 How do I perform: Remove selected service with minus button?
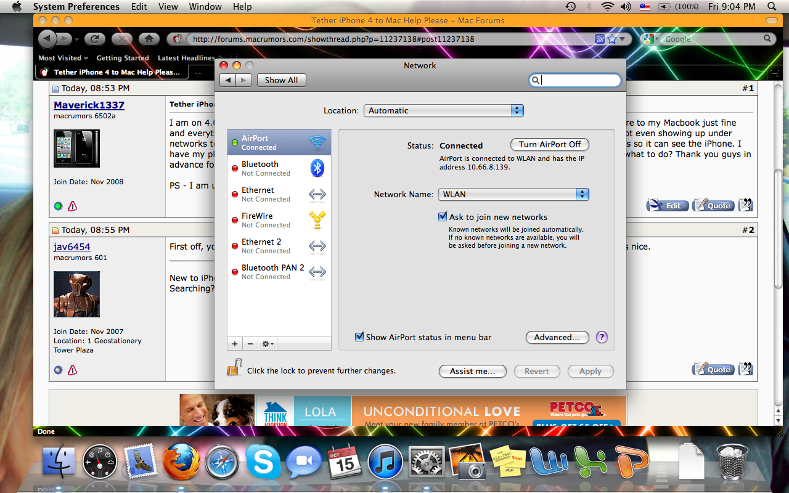click(250, 344)
